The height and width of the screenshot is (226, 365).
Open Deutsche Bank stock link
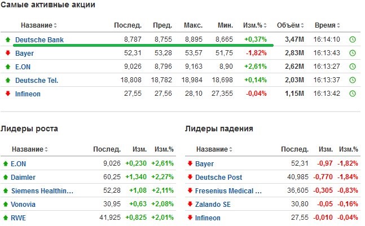[x=39, y=40]
